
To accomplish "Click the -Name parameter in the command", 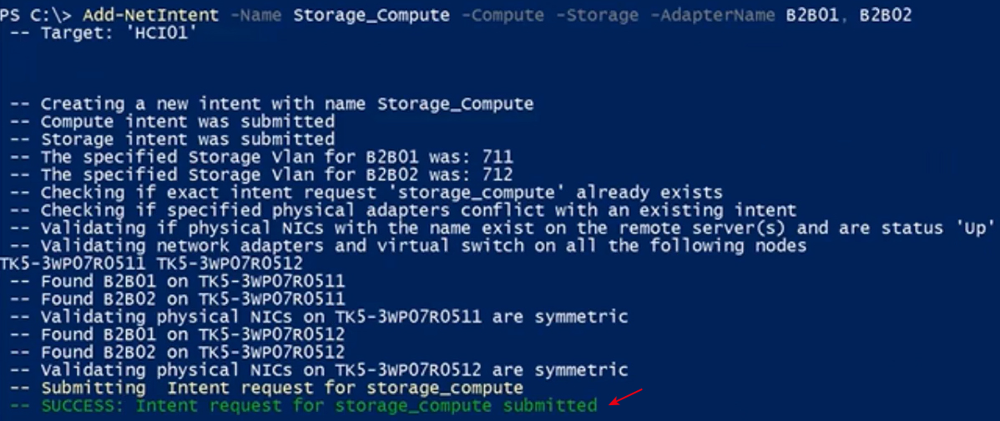I will pyautogui.click(x=255, y=15).
